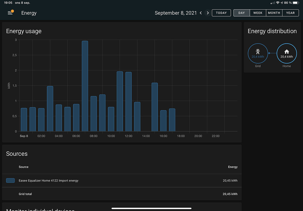Jump to TODAY
Screen dimensions: 303x211
(x=221, y=13)
